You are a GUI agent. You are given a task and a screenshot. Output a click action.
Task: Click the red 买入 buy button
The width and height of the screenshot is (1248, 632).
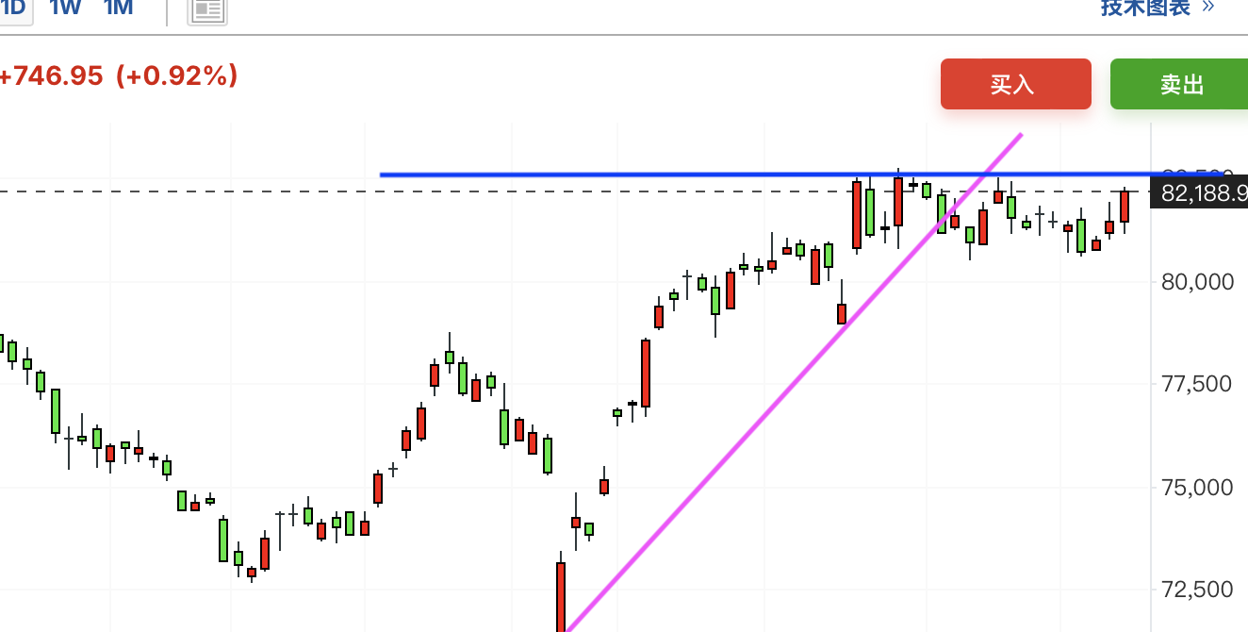click(1015, 84)
